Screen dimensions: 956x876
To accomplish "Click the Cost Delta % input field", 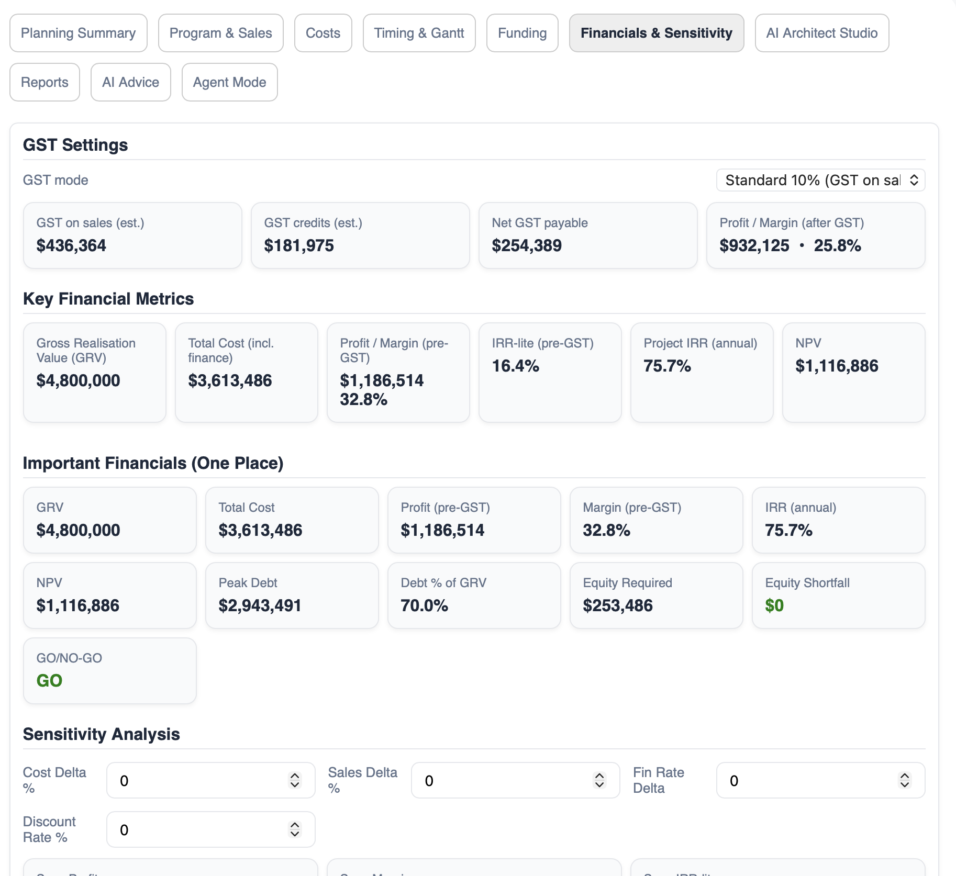I will pyautogui.click(x=211, y=780).
